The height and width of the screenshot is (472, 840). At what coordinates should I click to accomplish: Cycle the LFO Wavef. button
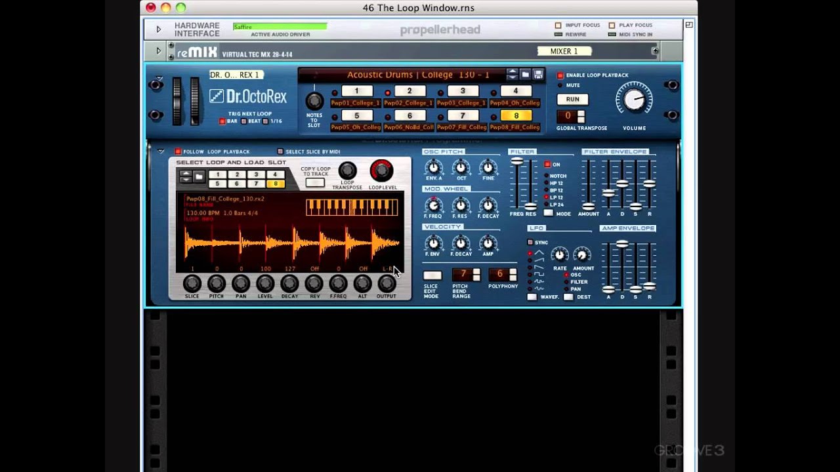[x=532, y=297]
